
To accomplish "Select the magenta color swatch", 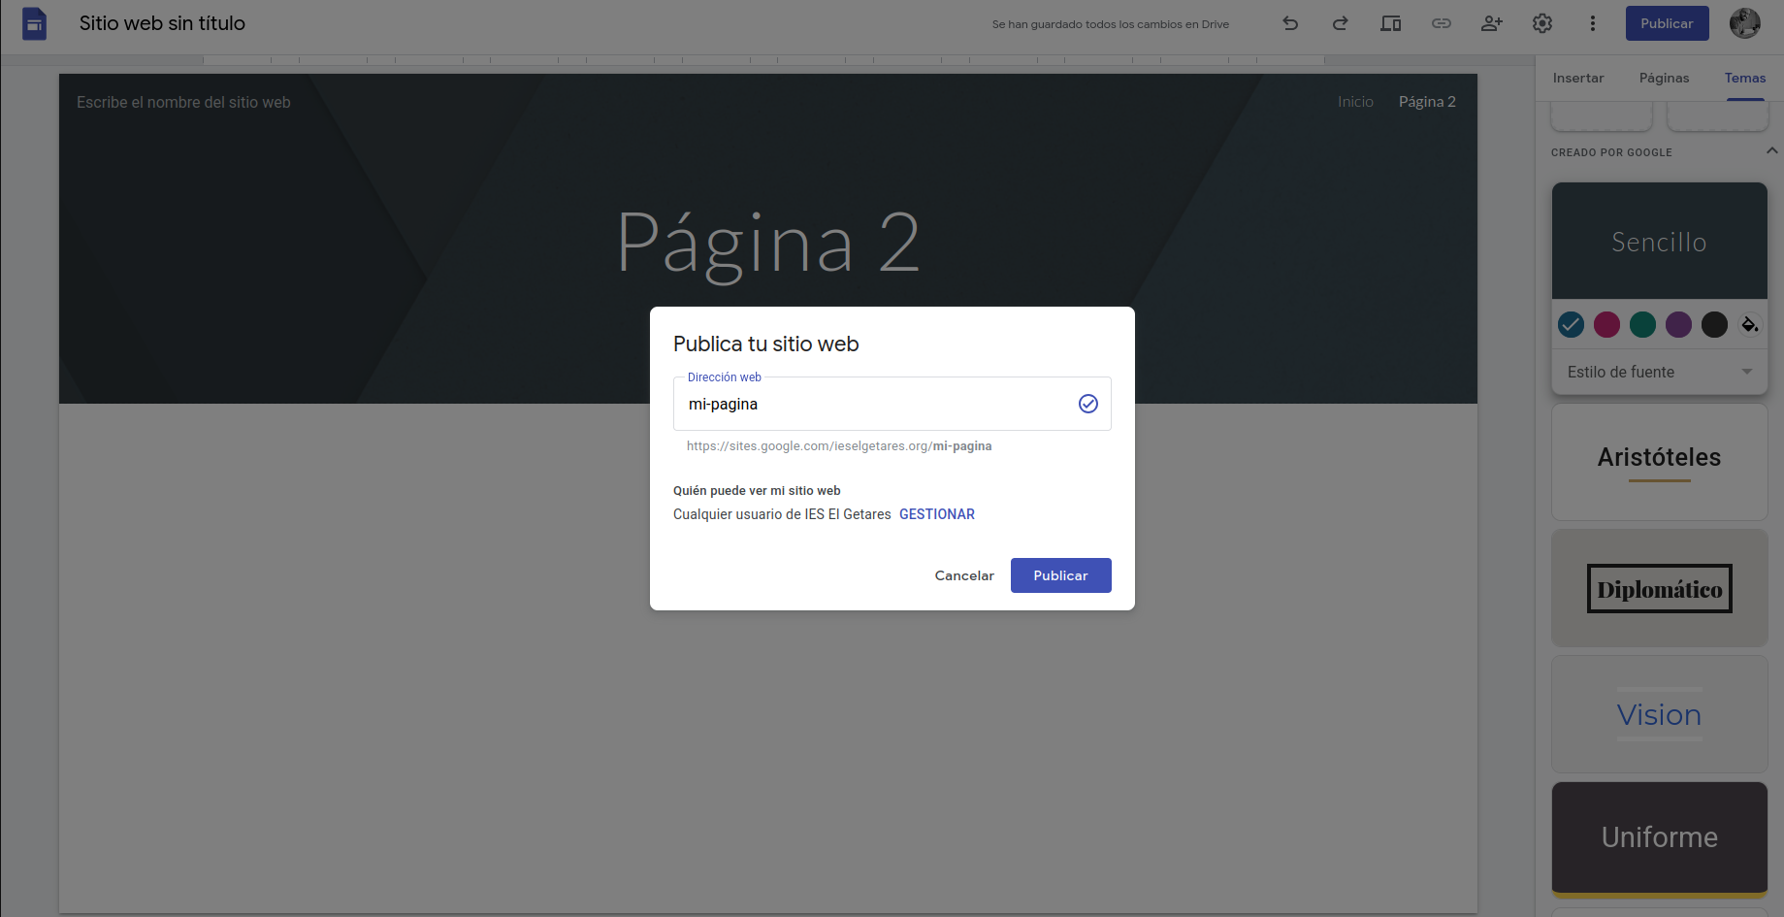I will [x=1606, y=324].
